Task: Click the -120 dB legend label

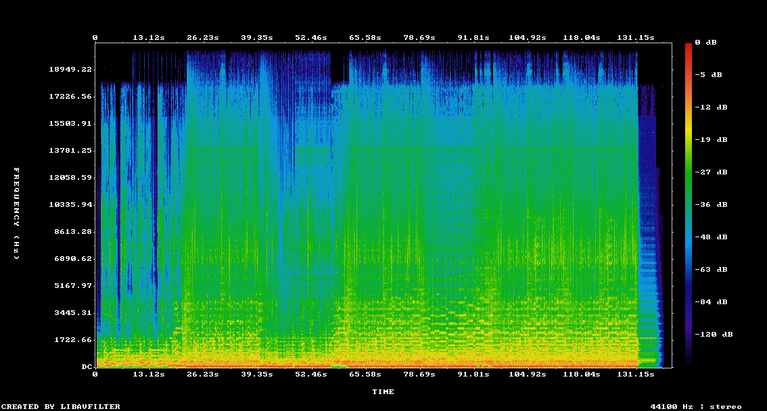Action: click(716, 334)
